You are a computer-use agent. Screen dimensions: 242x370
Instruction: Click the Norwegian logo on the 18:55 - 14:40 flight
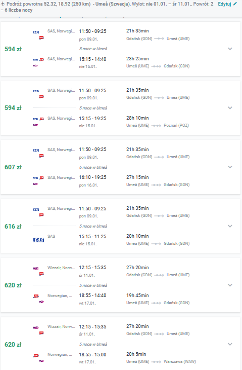(36, 296)
